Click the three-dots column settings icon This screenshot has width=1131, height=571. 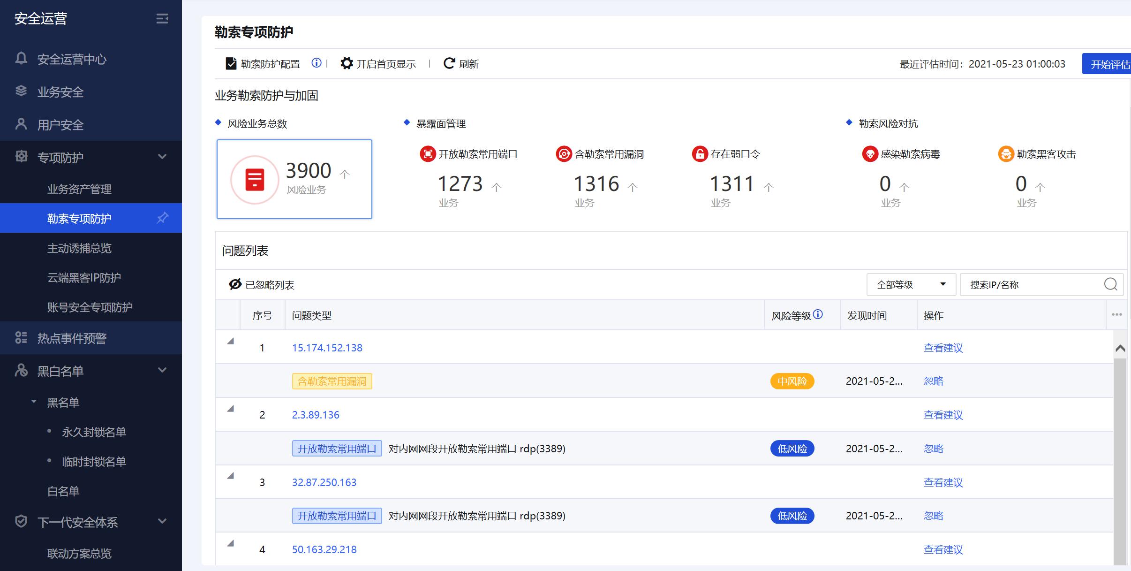[1116, 315]
